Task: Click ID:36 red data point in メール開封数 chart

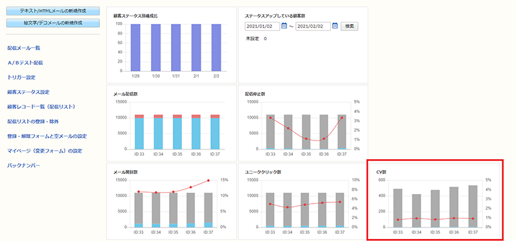Action: [x=190, y=187]
